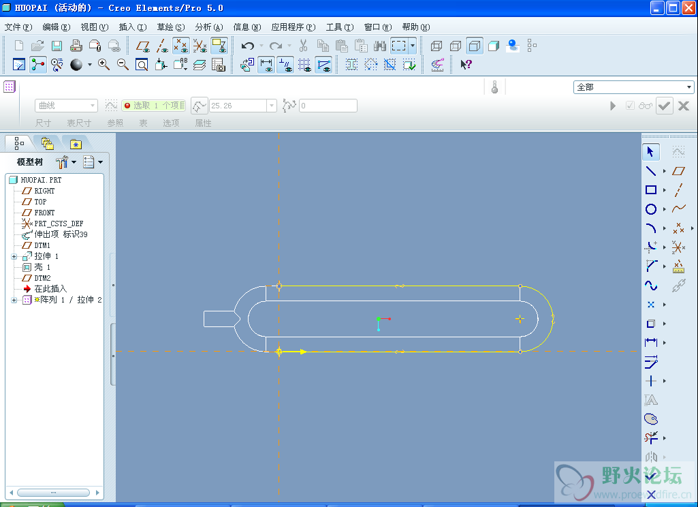Open the sketcher Palette tool

[x=651, y=419]
